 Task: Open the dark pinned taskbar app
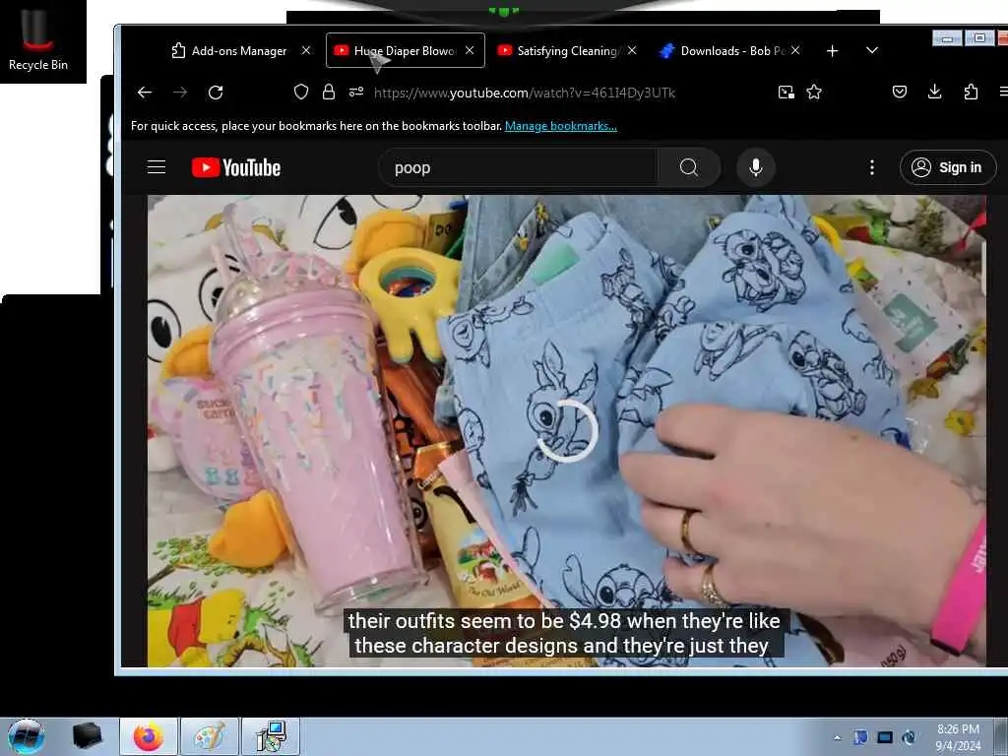pyautogui.click(x=87, y=736)
